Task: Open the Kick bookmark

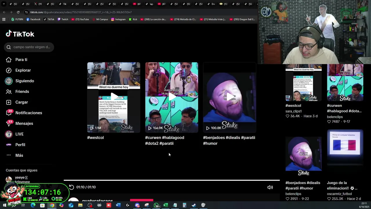Action: tap(133, 19)
